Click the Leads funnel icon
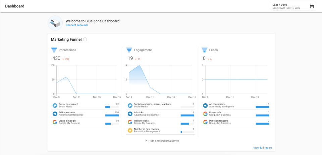This screenshot has width=322, height=155. (x=204, y=50)
